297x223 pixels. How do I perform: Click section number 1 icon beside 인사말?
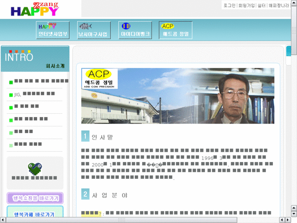pos(85,136)
